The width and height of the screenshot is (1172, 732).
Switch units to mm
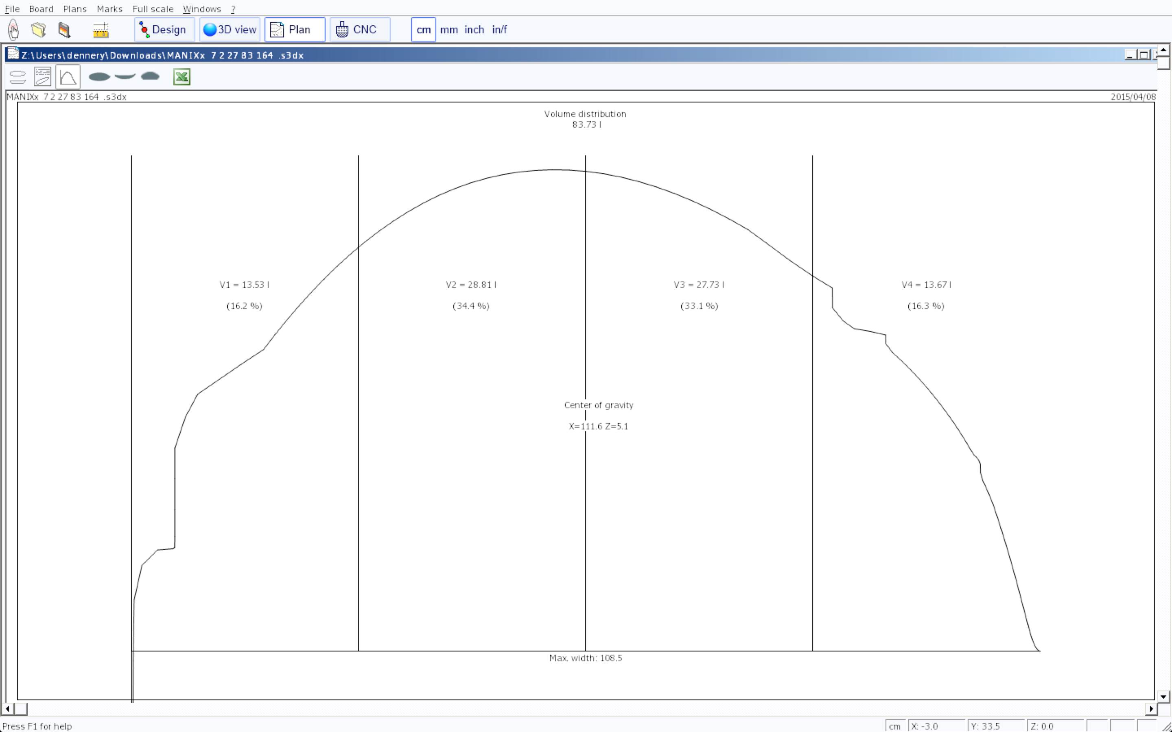pos(449,30)
